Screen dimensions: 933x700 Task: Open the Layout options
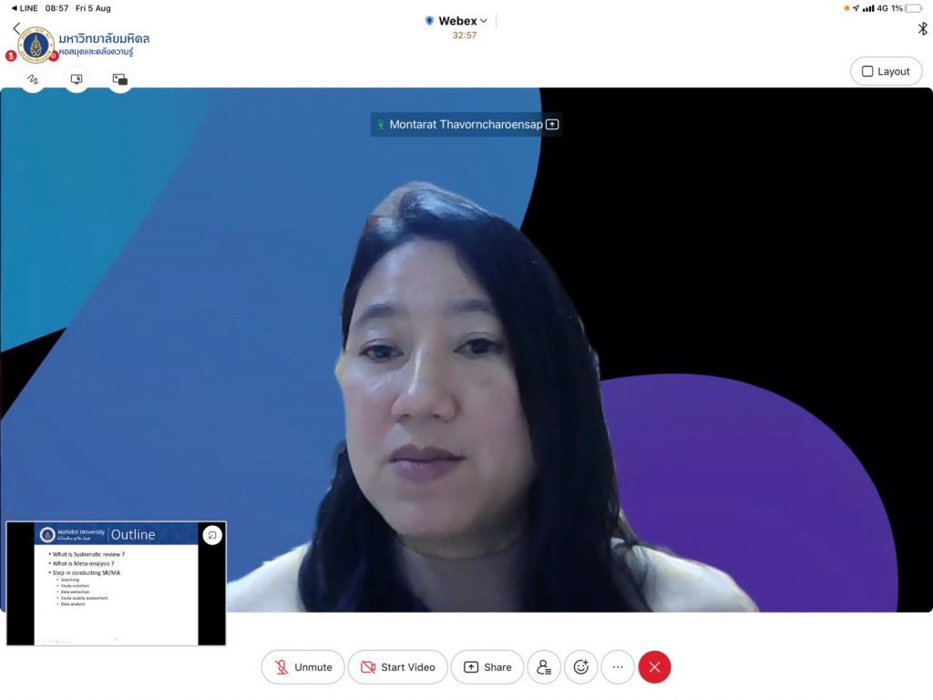point(886,71)
